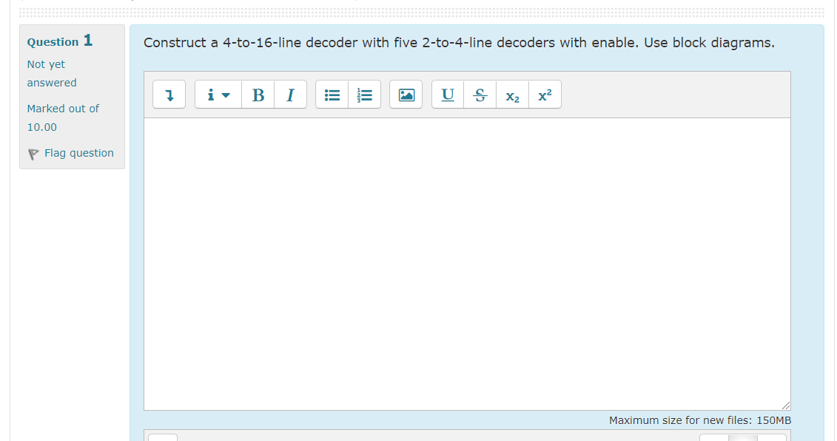The height and width of the screenshot is (441, 837).
Task: Click the Maximum size for new files text
Action: [x=699, y=420]
